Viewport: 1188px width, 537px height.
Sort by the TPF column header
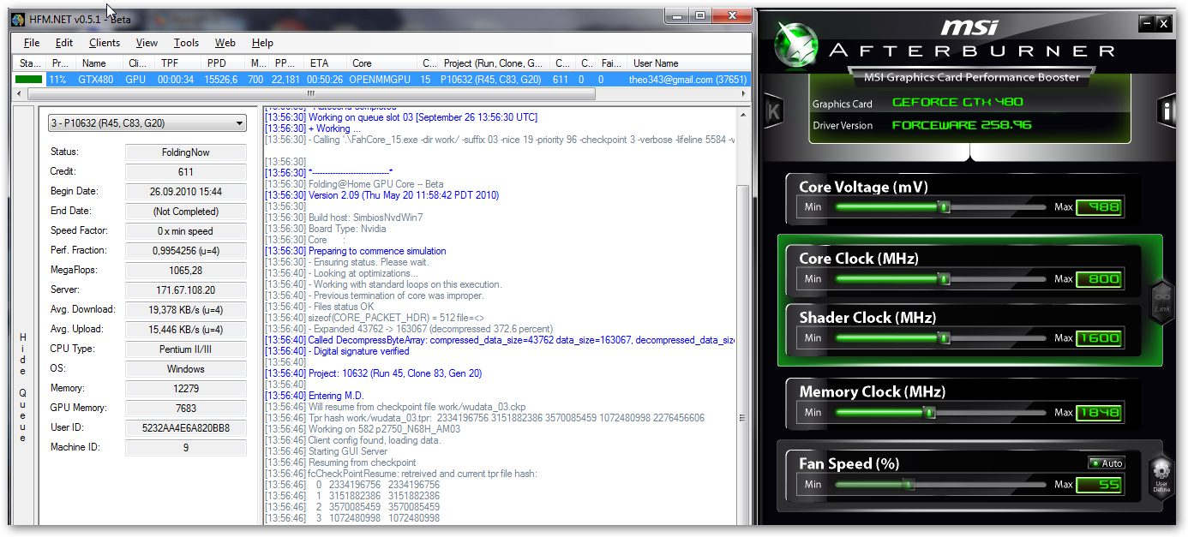click(x=178, y=63)
